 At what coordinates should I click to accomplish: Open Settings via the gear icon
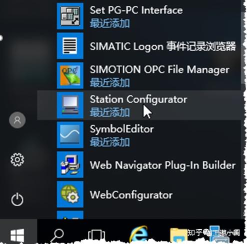click(x=17, y=159)
